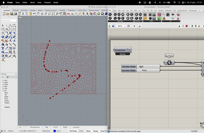Click the blue Save icon in Grasshopper canvas toolbar
This screenshot has height=133, width=204.
coord(113,26)
